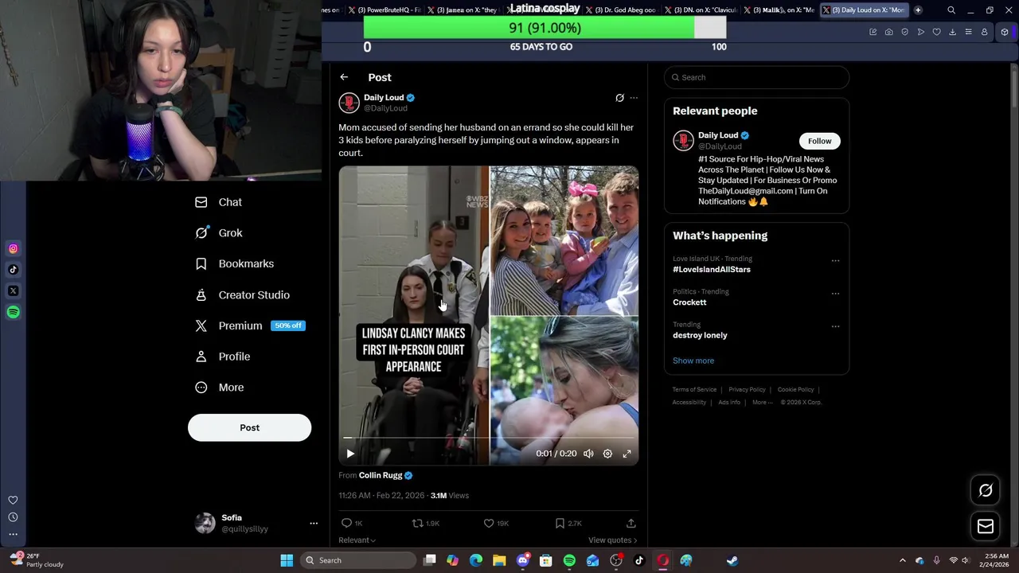Image resolution: width=1019 pixels, height=573 pixels.
Task: Open a new browser tab
Action: [918, 10]
